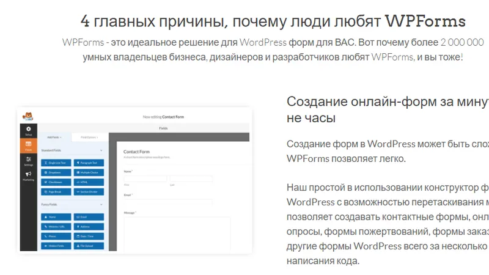489x275 pixels.
Task: Click the paragraph starting 'Наш простой в использовании'
Action: click(388, 224)
